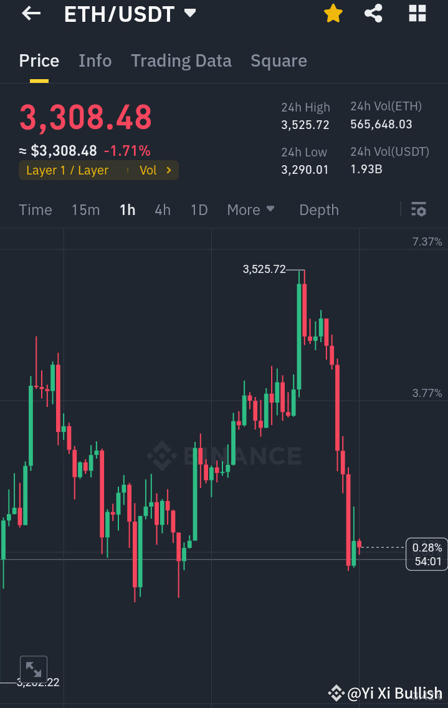Open the Vol tag next to Layer 1
The image size is (448, 708).
click(x=149, y=170)
